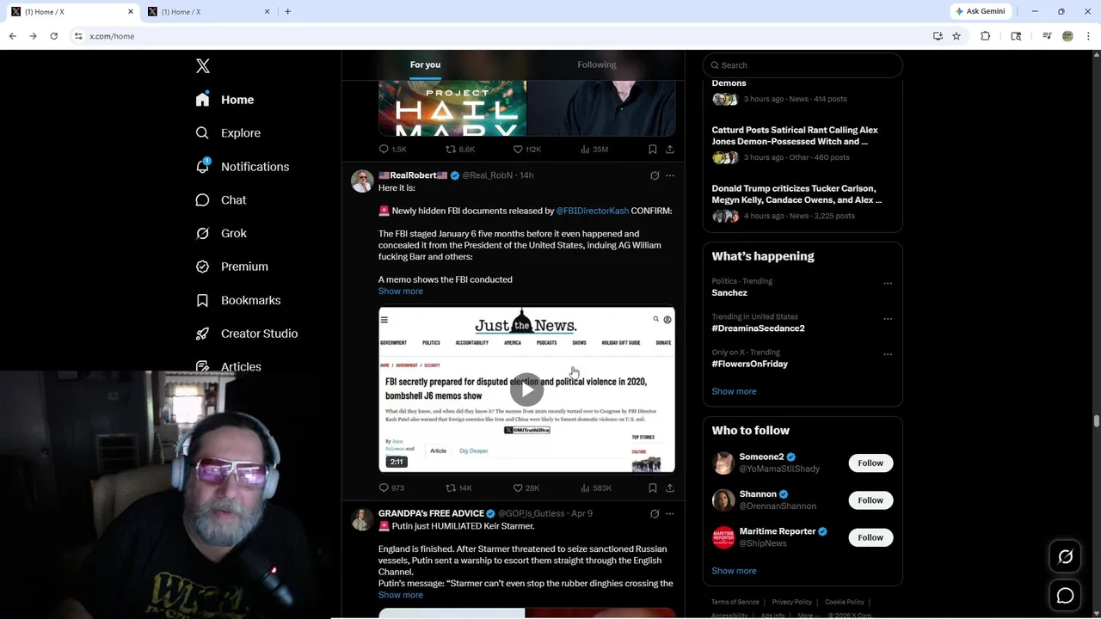Follow Maritime Reporter

[x=870, y=537]
